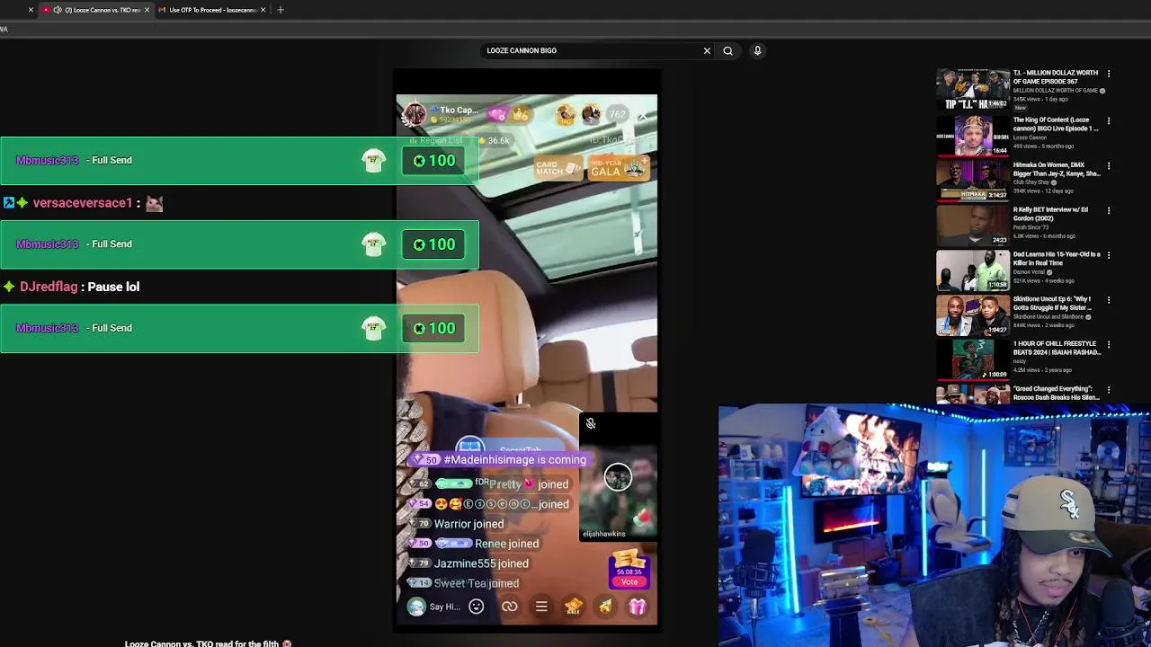The height and width of the screenshot is (647, 1151).
Task: Click the Renee joined message
Action: click(x=475, y=544)
